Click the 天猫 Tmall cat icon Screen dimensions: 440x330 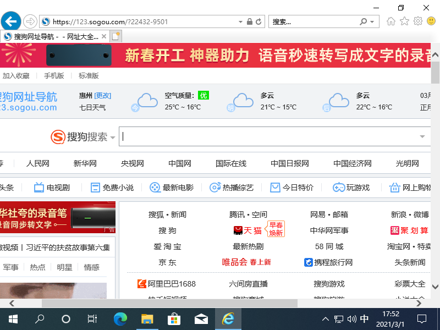tap(239, 230)
